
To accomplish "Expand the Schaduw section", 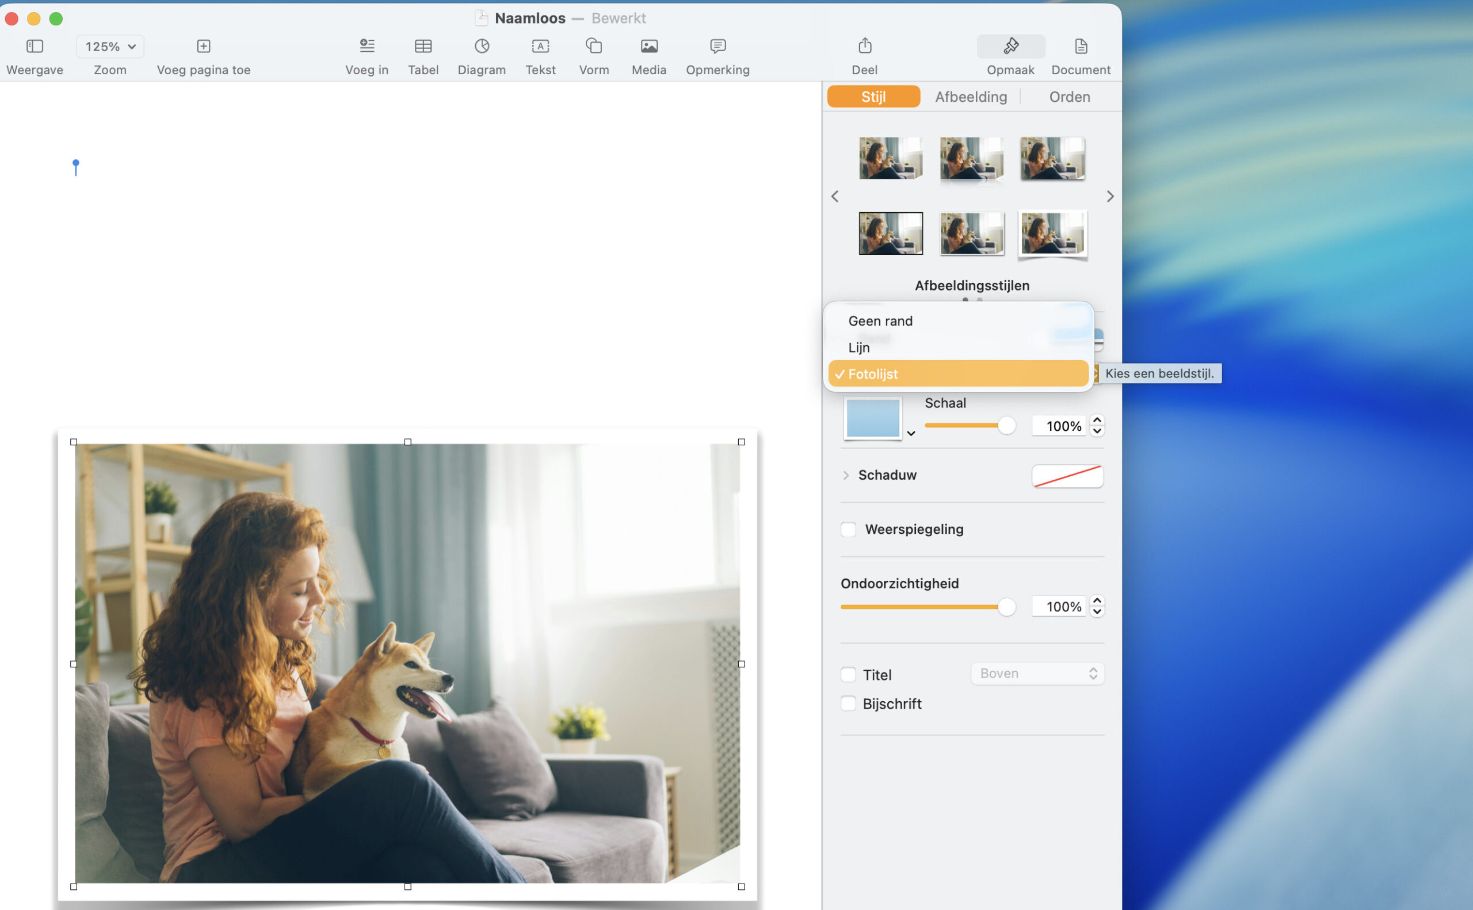I will coord(846,476).
